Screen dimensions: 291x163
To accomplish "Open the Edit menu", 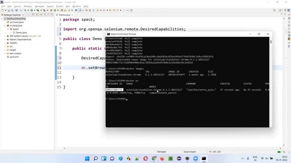I will point(10,6).
